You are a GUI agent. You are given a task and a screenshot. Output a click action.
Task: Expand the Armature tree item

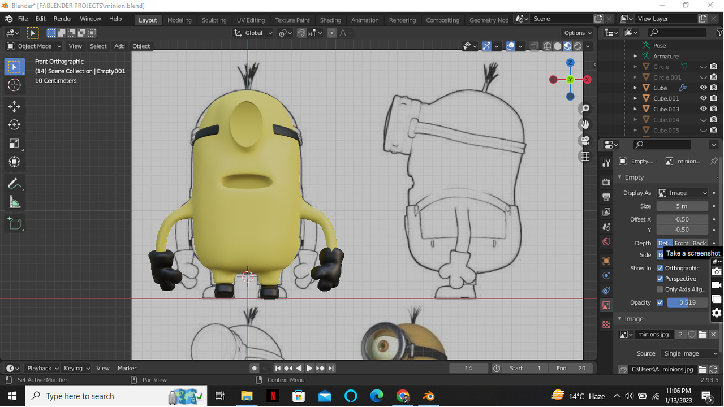[x=635, y=56]
